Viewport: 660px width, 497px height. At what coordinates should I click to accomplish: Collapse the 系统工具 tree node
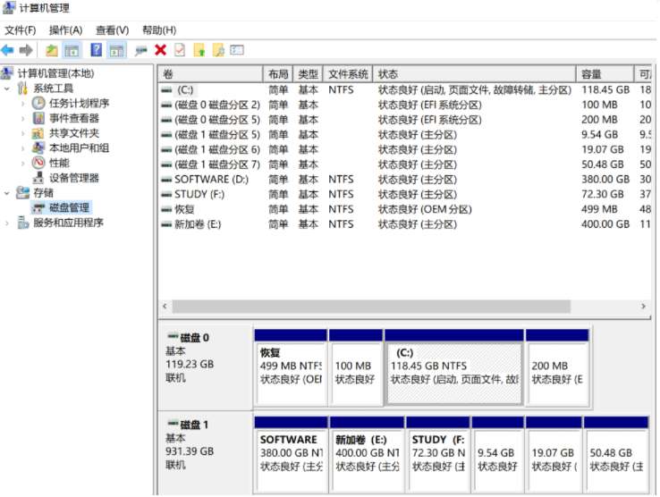pos(8,88)
